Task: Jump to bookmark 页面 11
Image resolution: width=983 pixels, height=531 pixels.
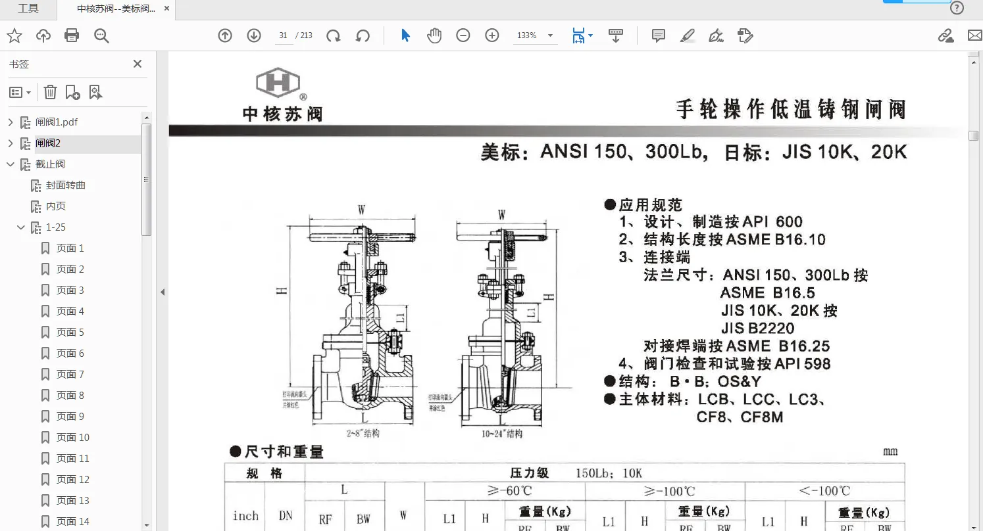Action: click(73, 459)
